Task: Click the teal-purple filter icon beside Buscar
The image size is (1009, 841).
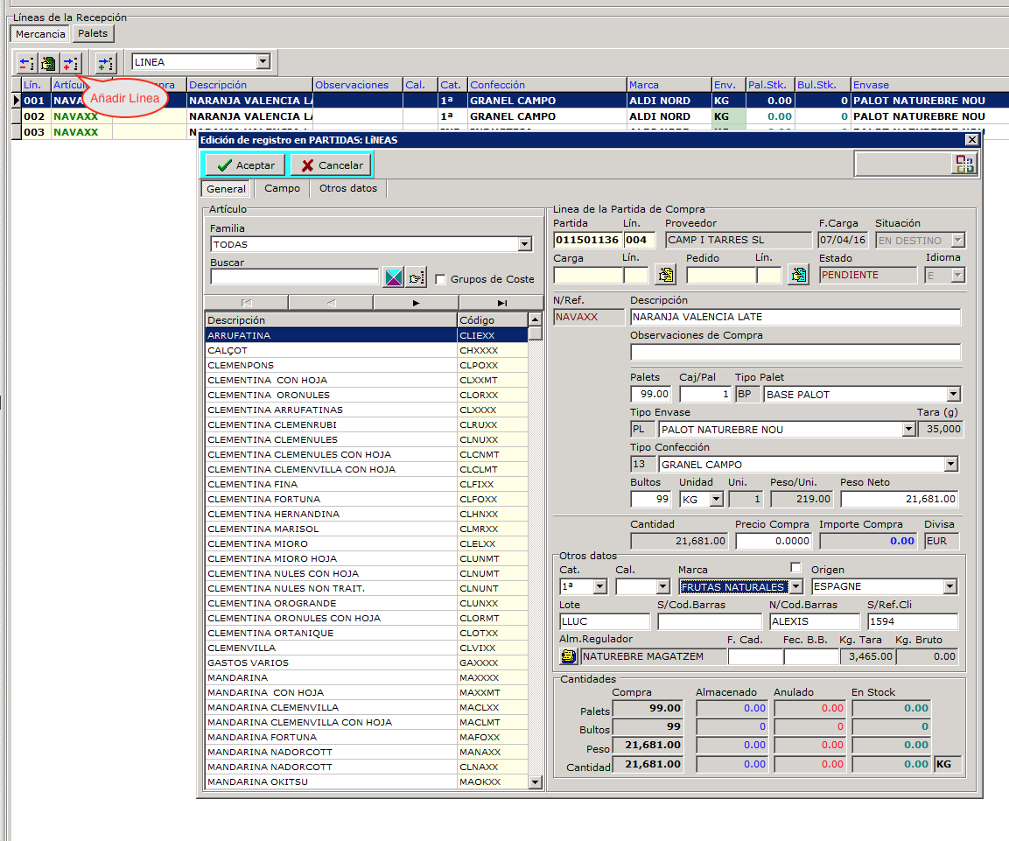Action: [x=393, y=277]
